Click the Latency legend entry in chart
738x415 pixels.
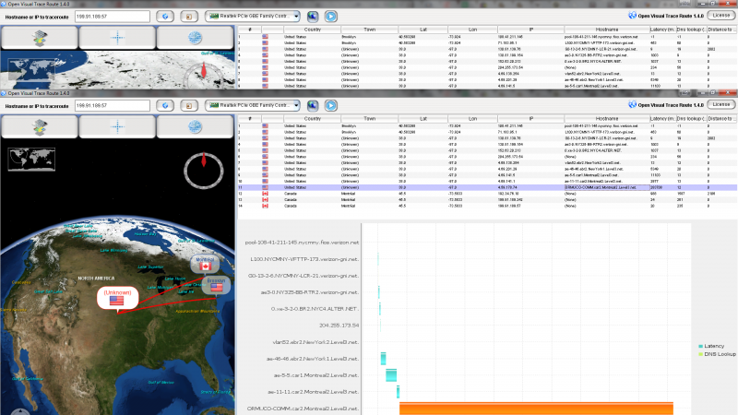coord(711,346)
